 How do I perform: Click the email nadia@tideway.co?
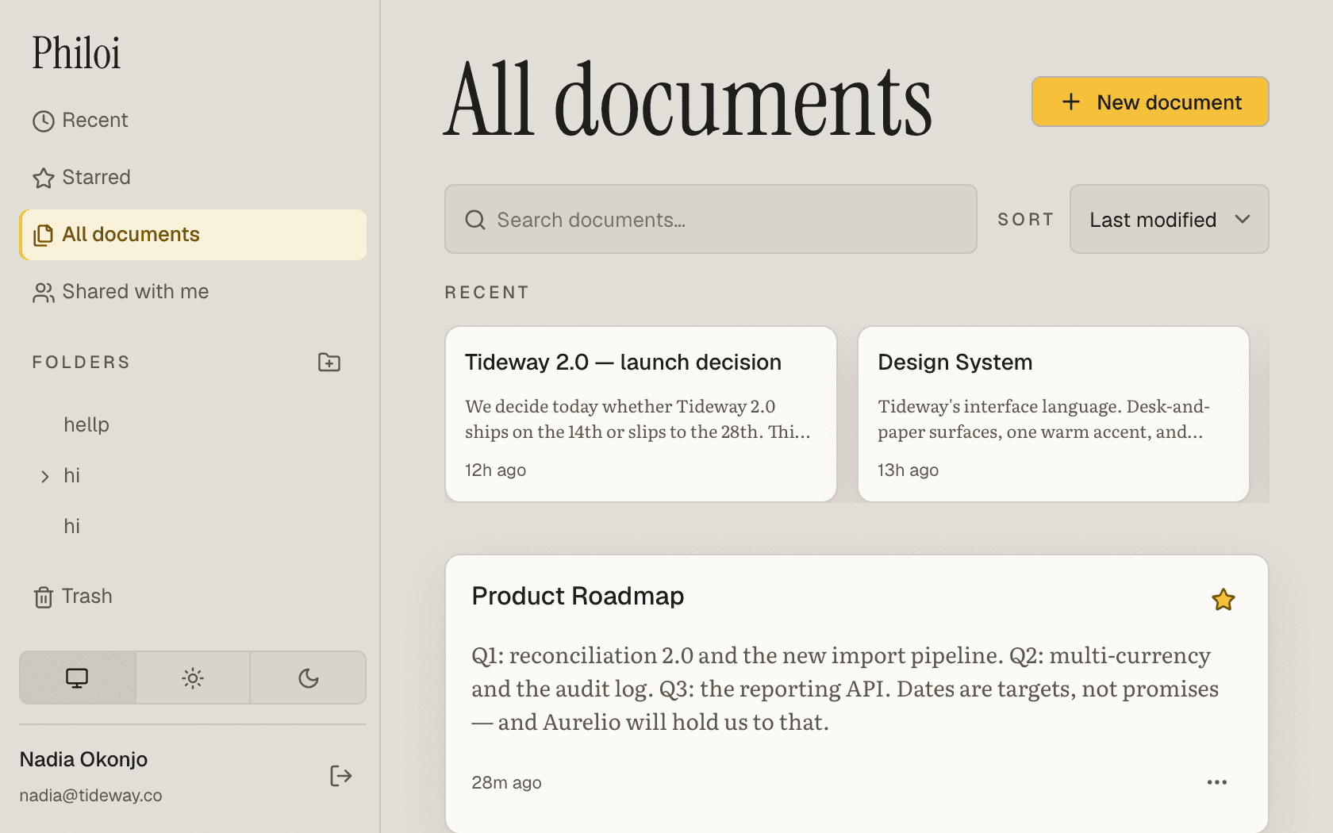point(90,796)
